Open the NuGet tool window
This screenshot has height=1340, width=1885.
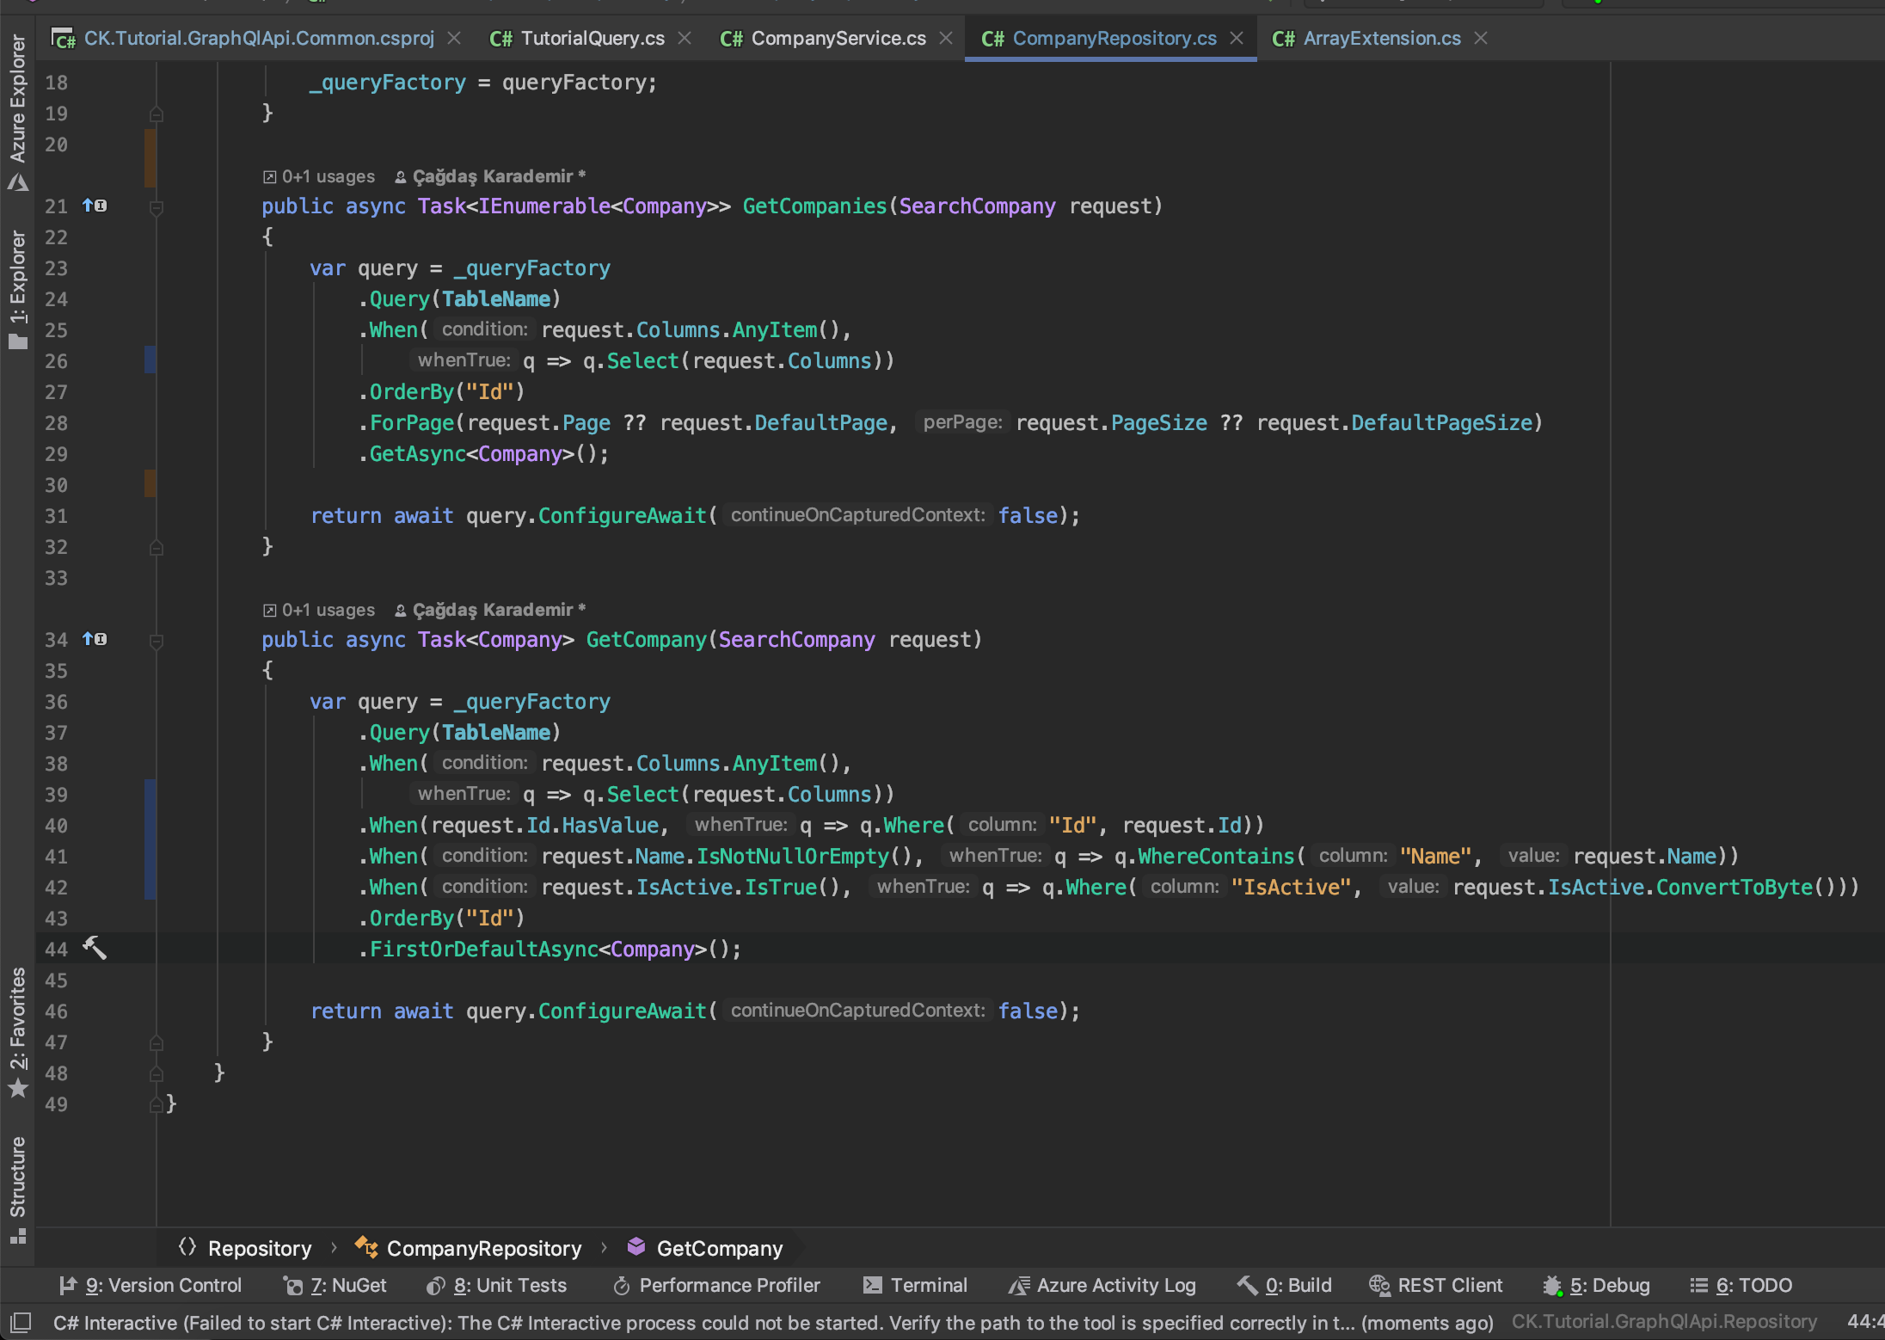click(x=335, y=1285)
